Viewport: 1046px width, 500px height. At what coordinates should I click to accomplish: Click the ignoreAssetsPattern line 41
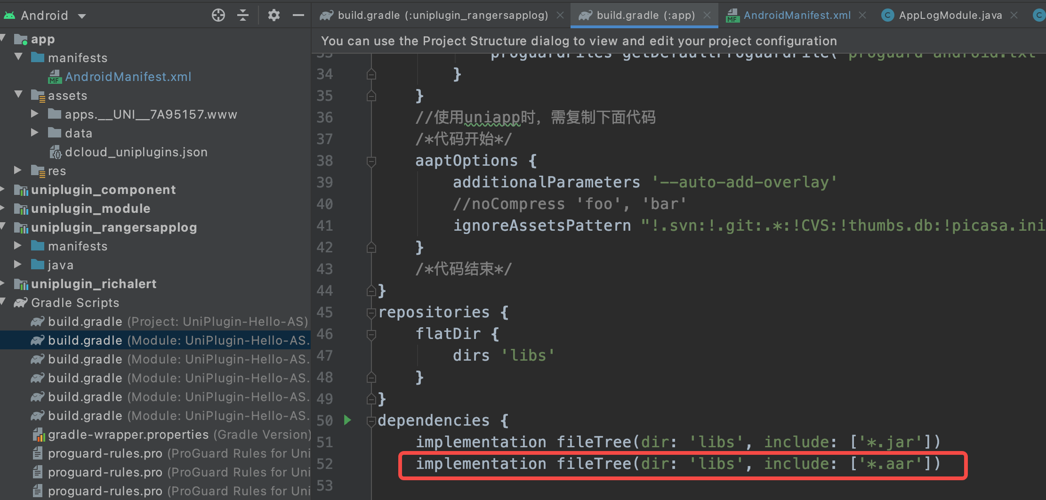[748, 226]
